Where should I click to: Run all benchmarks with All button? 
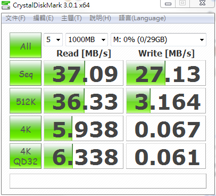[26, 45]
